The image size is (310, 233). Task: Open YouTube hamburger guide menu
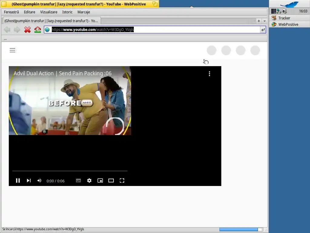pos(12,50)
